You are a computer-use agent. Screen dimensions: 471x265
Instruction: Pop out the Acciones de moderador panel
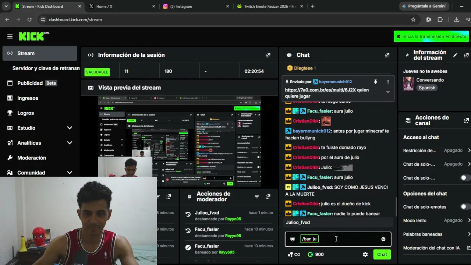pyautogui.click(x=268, y=197)
